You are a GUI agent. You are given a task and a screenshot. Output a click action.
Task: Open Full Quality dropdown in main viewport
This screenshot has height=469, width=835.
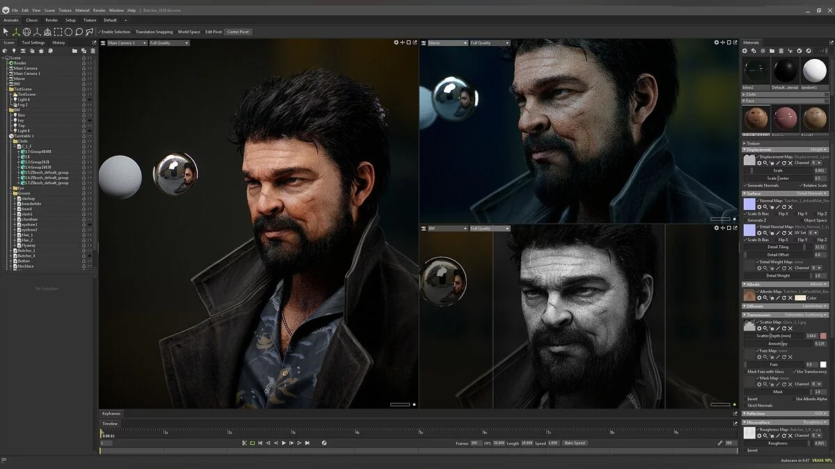click(169, 43)
